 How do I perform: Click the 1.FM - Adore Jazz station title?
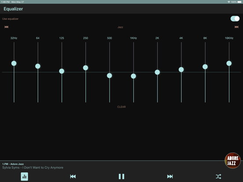pyautogui.click(x=13, y=164)
